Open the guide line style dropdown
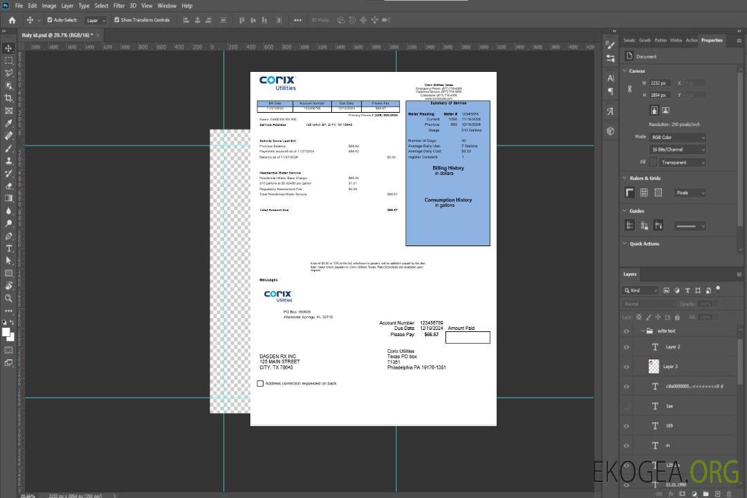Viewport: 747px width, 498px height. tap(690, 226)
